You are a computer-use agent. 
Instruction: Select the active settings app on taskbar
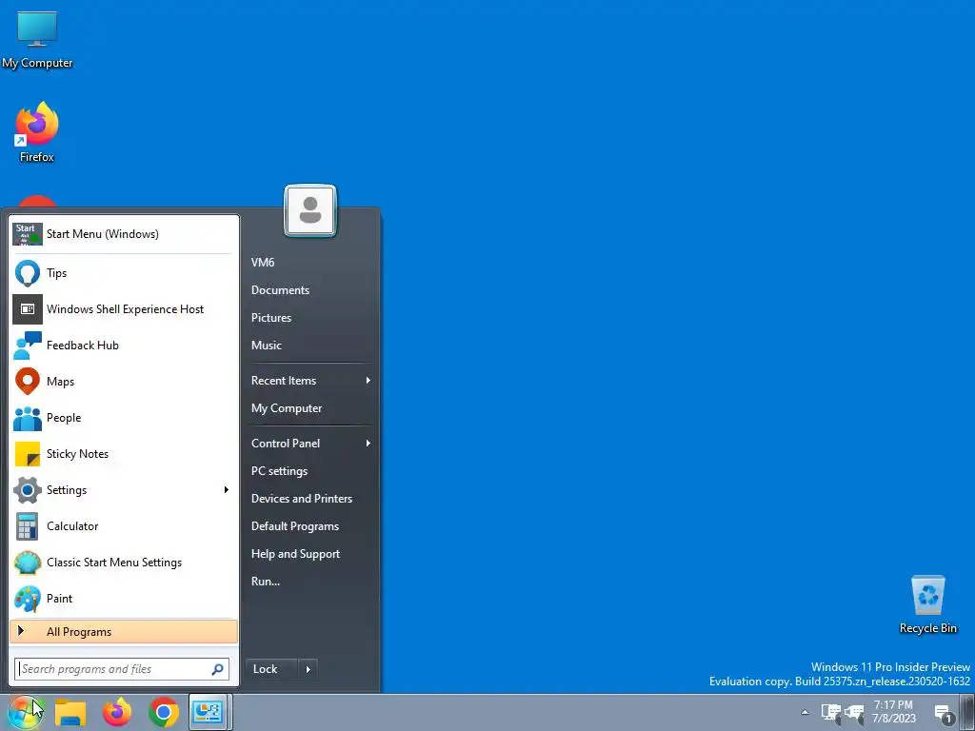click(209, 712)
